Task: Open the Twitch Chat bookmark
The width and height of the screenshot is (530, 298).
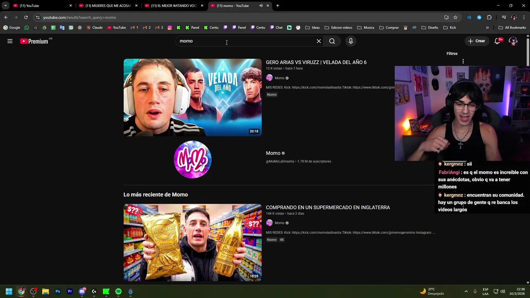Action: pyautogui.click(x=276, y=28)
